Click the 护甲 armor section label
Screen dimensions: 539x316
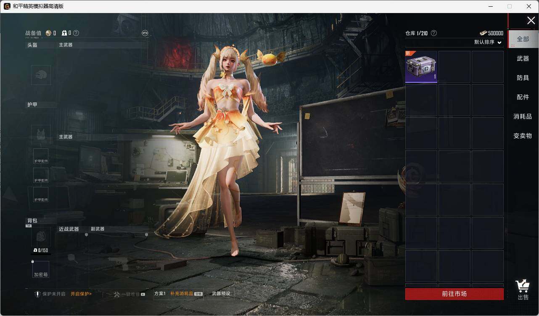click(32, 105)
